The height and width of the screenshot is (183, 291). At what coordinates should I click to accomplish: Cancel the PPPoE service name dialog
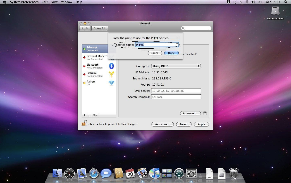click(x=155, y=53)
